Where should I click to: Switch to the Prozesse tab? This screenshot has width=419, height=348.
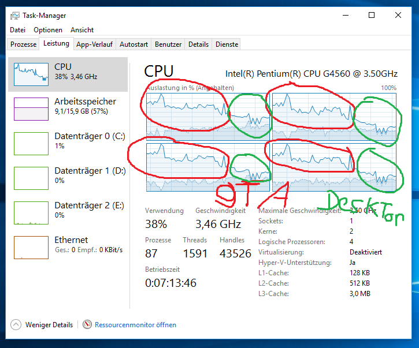(24, 44)
